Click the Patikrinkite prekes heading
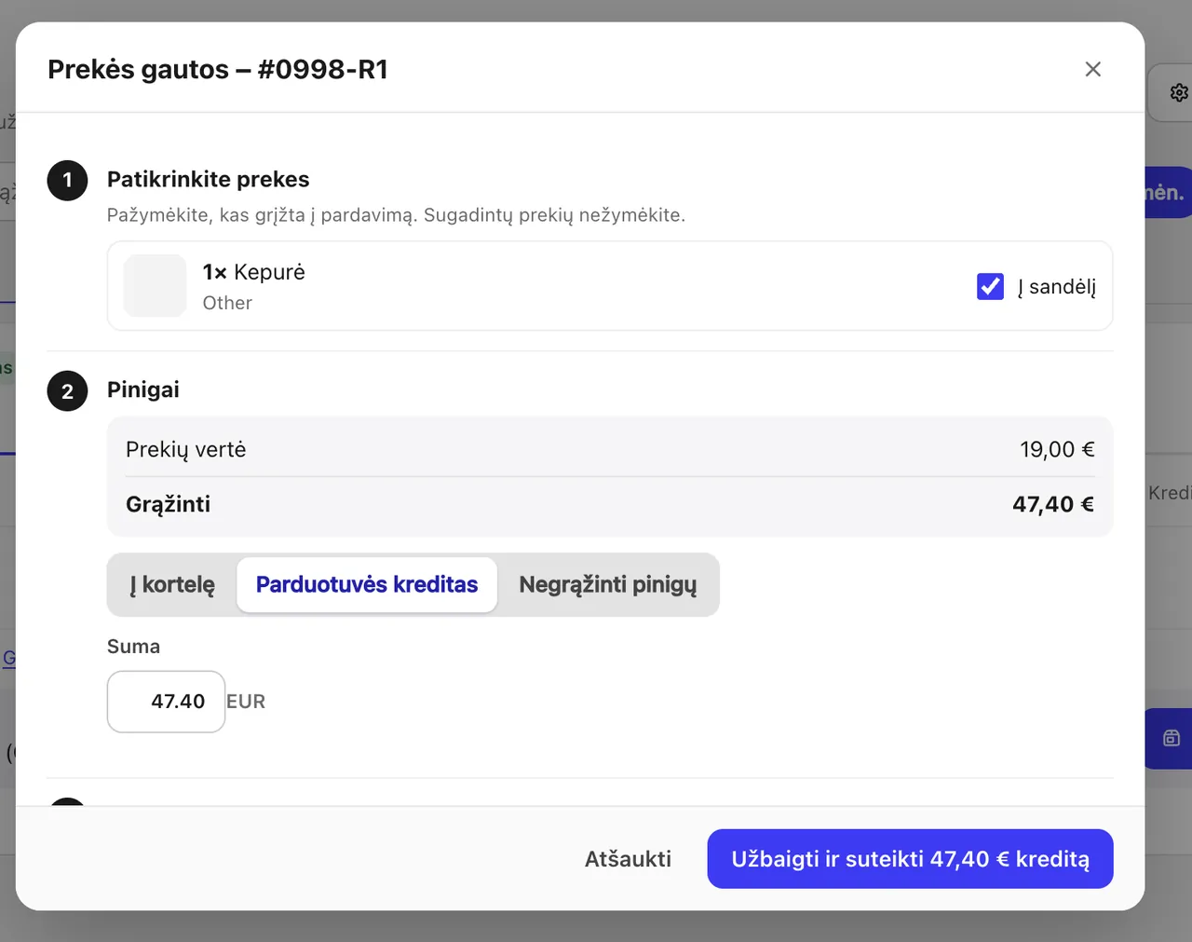 pos(208,179)
